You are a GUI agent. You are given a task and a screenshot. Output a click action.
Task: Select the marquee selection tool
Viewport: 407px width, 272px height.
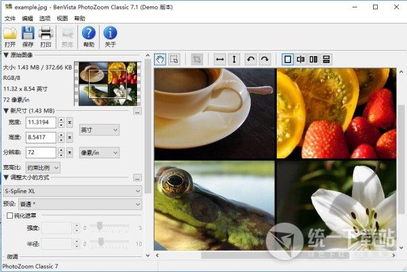tap(174, 60)
